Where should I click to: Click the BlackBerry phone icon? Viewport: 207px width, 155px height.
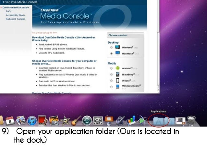(x=117, y=74)
